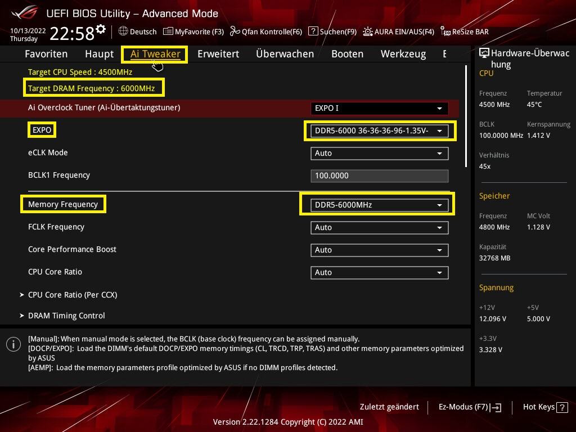The width and height of the screenshot is (576, 432).
Task: Open CPU Core Ratio dropdown
Action: (x=380, y=272)
